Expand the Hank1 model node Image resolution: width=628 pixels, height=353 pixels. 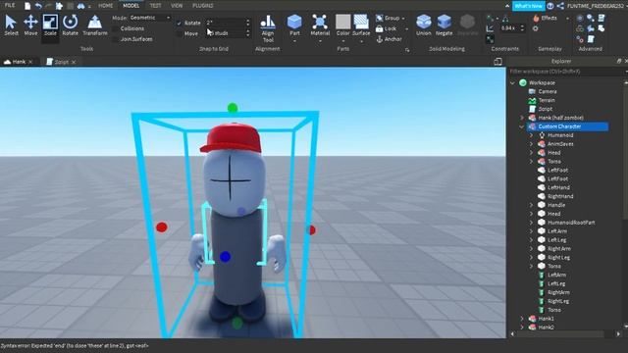(521, 319)
